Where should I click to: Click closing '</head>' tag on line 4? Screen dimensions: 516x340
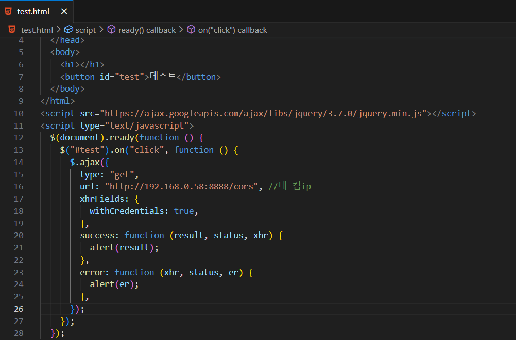click(67, 40)
